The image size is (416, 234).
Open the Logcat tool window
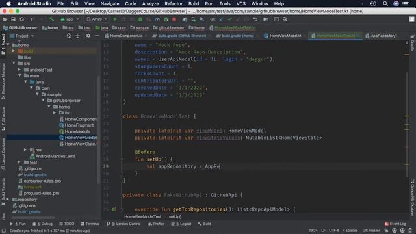click(181, 224)
